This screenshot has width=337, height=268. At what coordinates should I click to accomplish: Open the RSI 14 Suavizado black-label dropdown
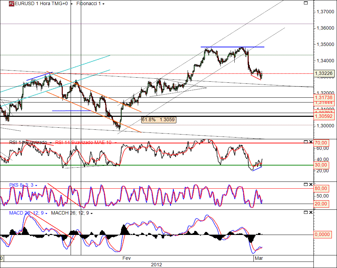point(51,143)
